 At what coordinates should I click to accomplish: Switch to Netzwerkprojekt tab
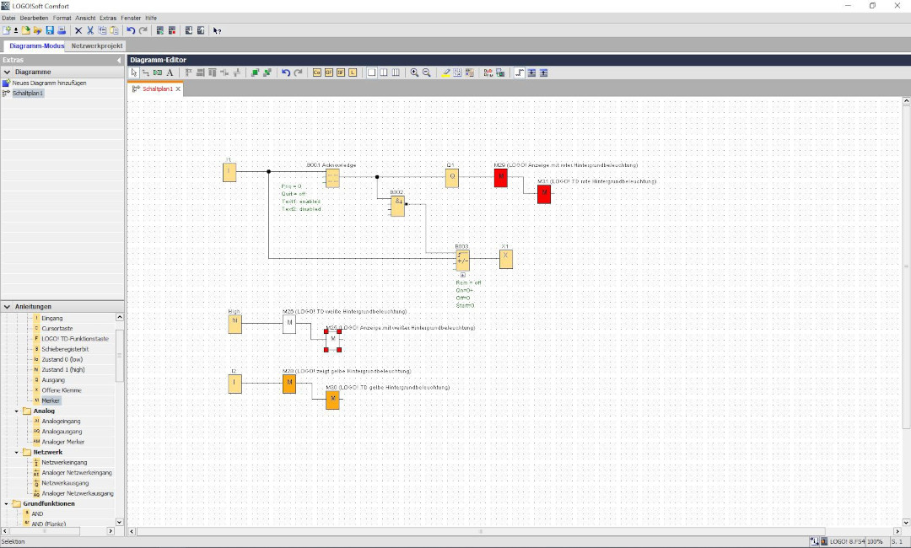97,46
